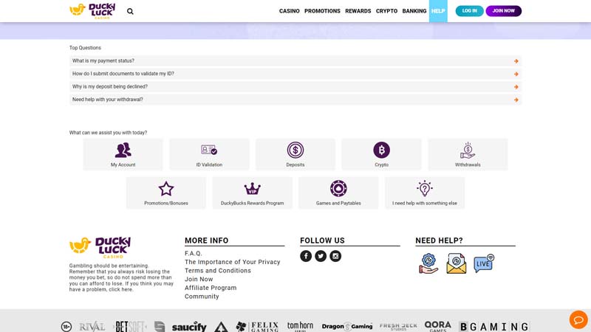Click the Facebook icon under Follow Us
591x332 pixels.
click(306, 256)
